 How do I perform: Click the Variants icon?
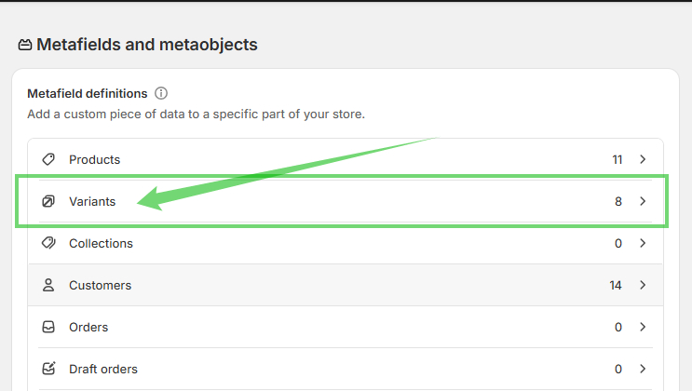pyautogui.click(x=49, y=201)
